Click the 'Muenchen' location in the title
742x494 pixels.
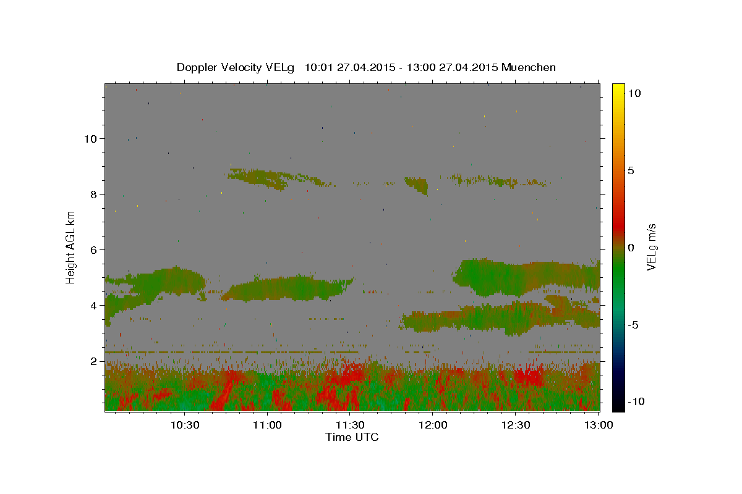(529, 67)
